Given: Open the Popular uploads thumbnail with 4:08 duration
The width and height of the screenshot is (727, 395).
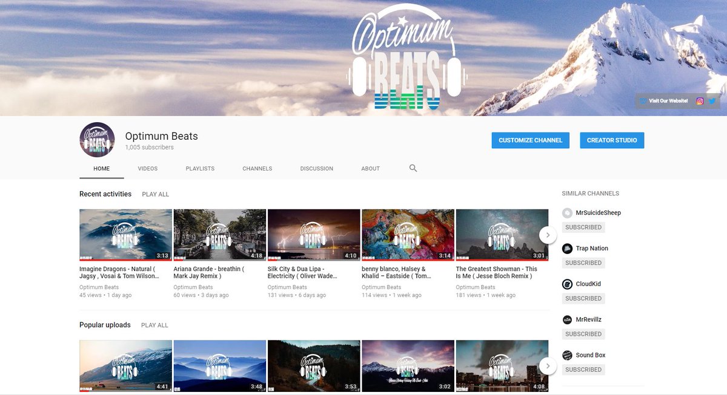Looking at the screenshot, I should click(x=502, y=366).
